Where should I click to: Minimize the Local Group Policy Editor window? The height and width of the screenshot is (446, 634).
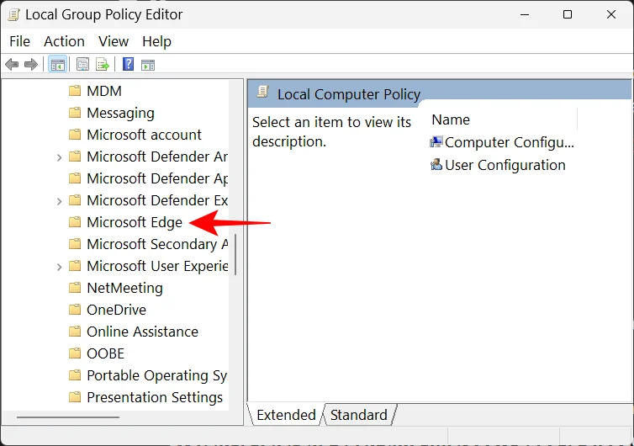click(525, 14)
